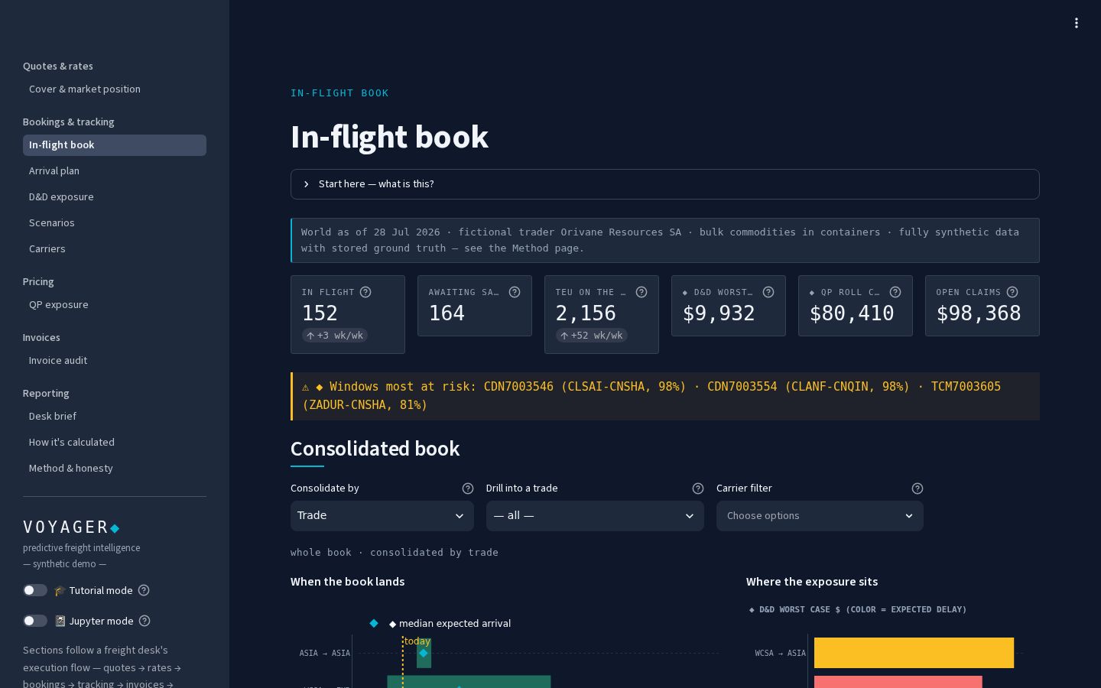Screen dimensions: 1101x688
Task: Open the Carrier filter multiselect
Action: pos(820,516)
